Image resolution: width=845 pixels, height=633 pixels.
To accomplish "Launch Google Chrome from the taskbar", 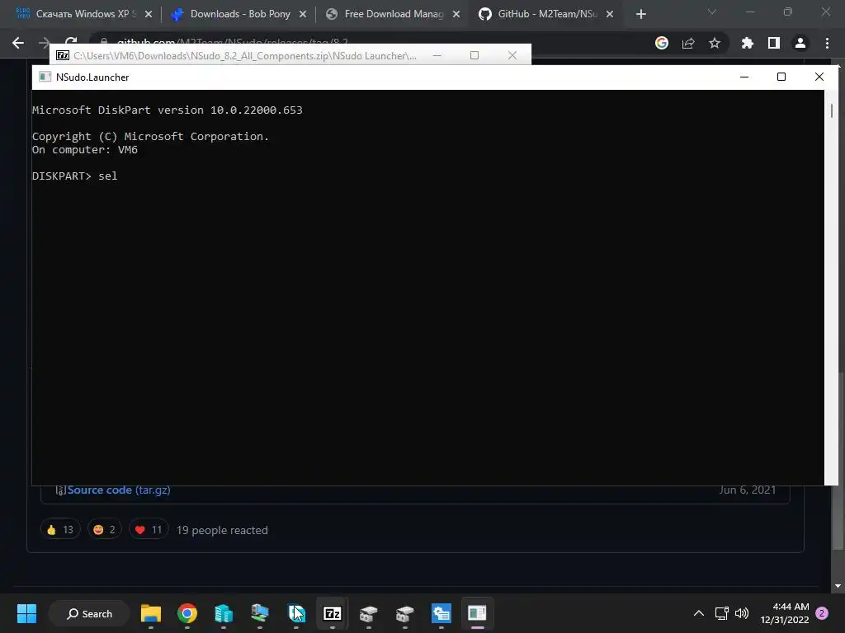I will pyautogui.click(x=187, y=613).
